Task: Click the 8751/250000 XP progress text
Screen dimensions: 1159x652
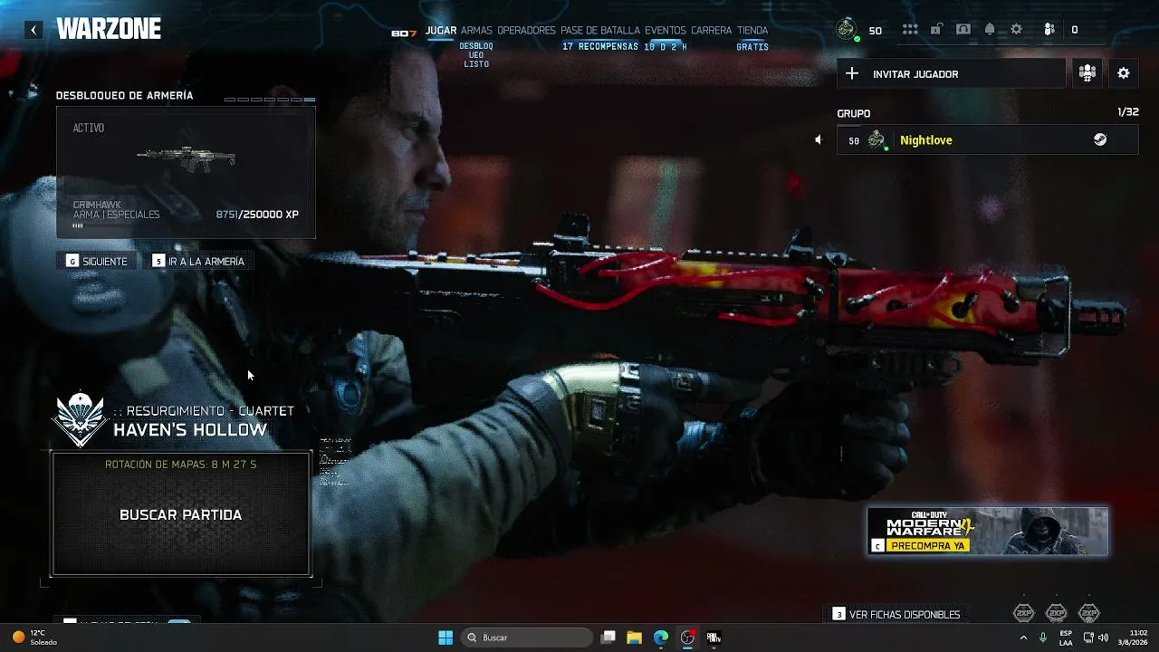Action: point(257,215)
